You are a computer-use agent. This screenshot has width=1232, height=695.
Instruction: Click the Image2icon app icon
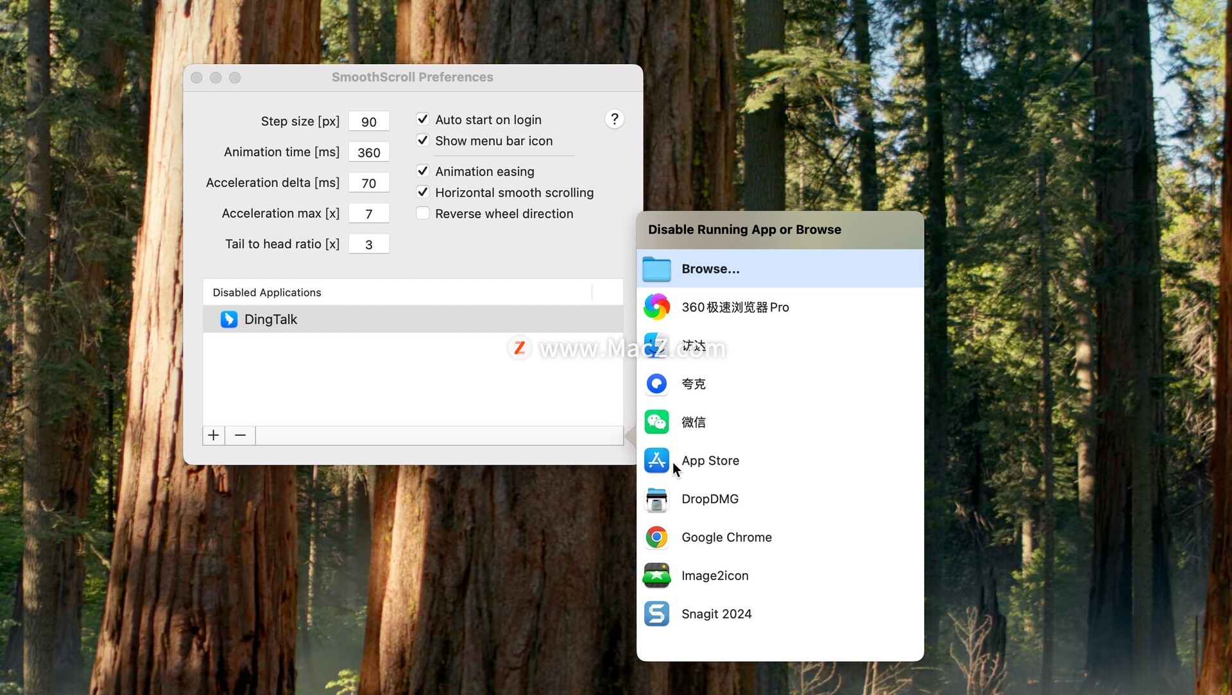(656, 576)
